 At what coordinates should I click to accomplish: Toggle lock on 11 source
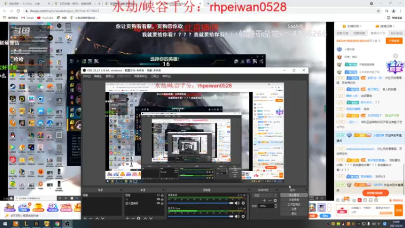[x=162, y=199]
